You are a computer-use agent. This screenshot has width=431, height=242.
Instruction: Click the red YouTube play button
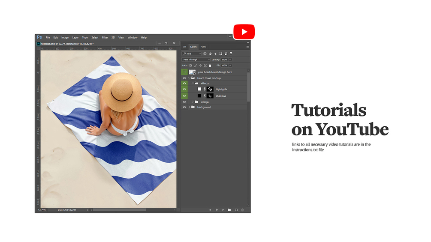coord(244,32)
